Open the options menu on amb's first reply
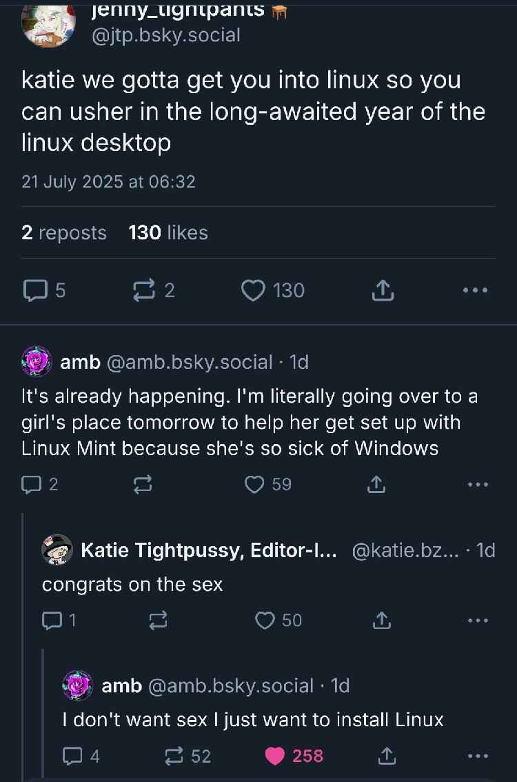This screenshot has height=782, width=517. [476, 484]
